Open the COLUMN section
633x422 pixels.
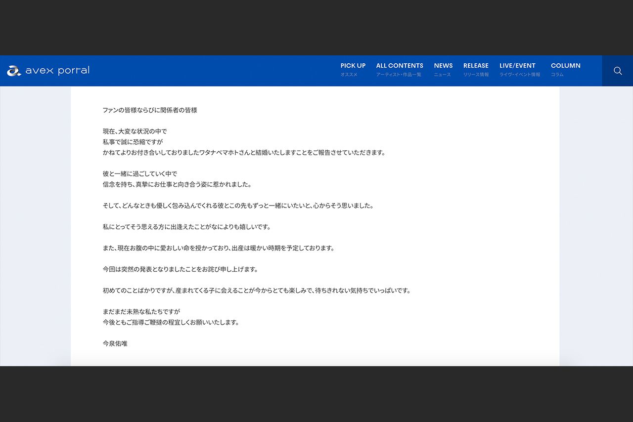click(x=565, y=65)
